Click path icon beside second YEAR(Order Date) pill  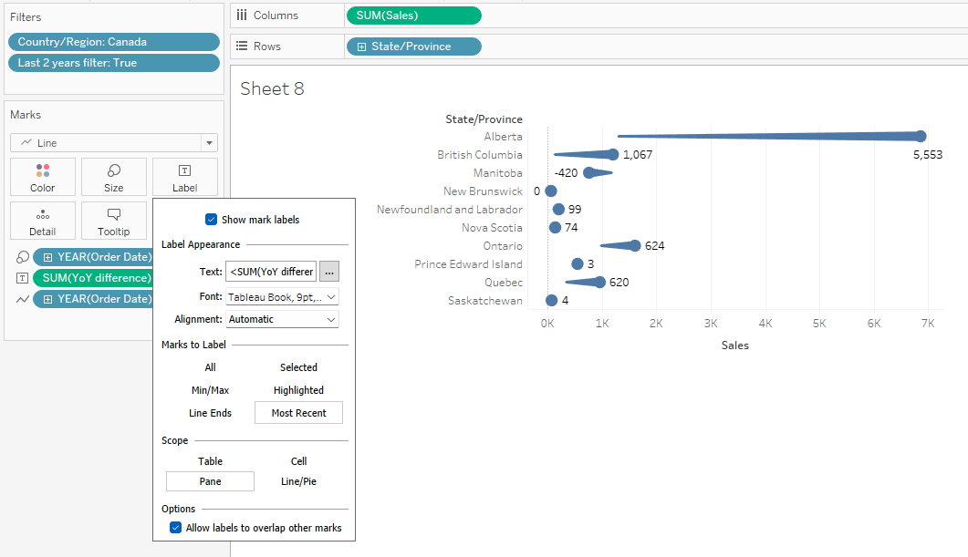coord(23,299)
